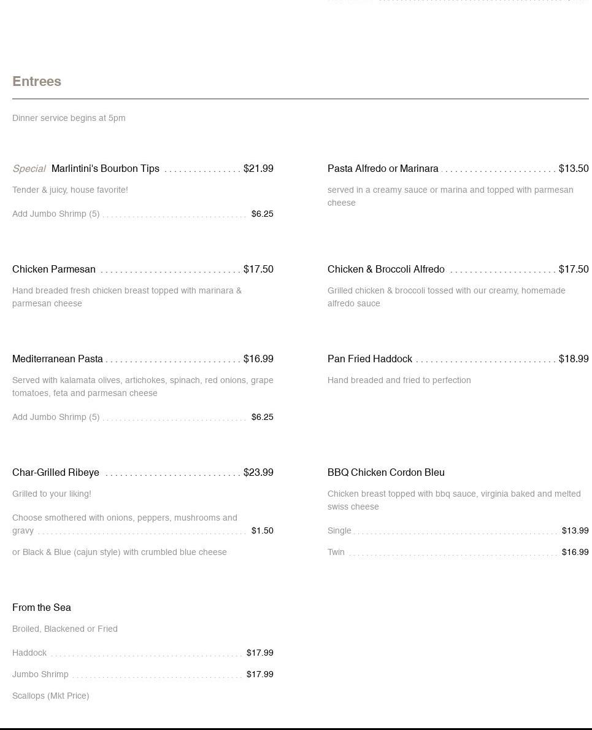Click the Entrees section heading
Screen dimensions: 592x730
click(x=37, y=82)
